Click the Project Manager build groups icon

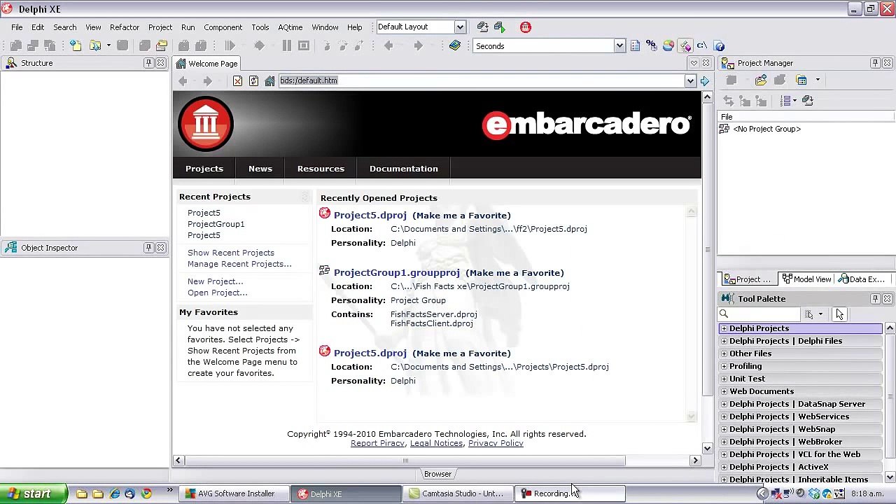pos(808,101)
